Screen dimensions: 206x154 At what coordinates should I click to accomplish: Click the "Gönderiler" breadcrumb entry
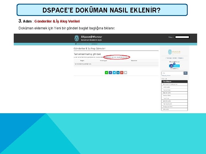(x=94, y=44)
